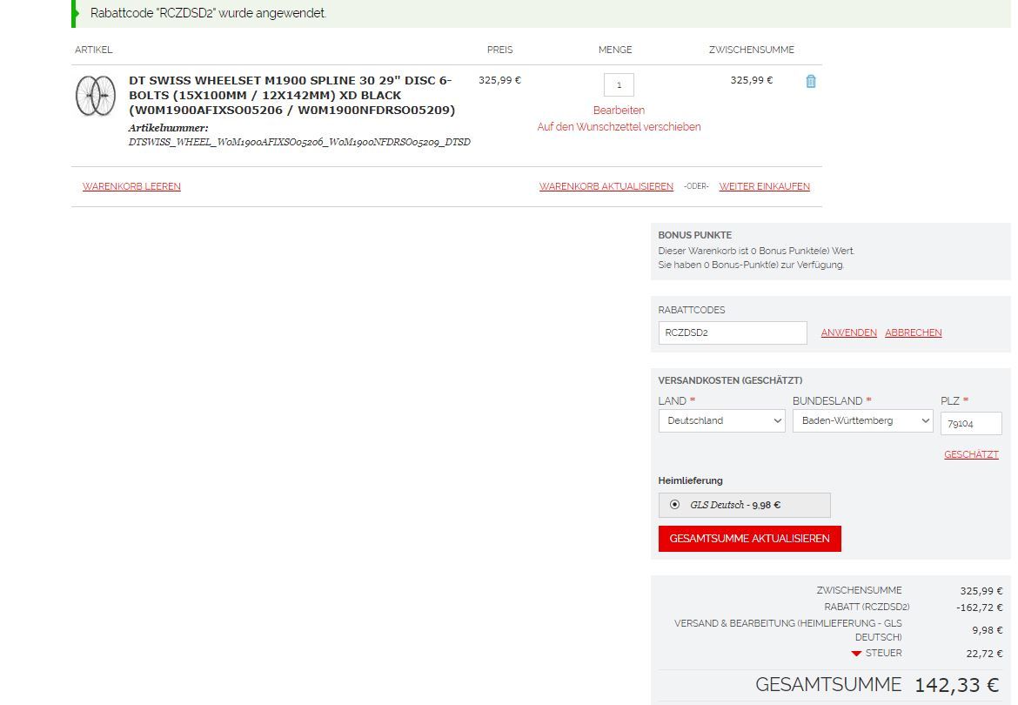Open the DT Swiss Wheelset M1900 product title
Image resolution: width=1018 pixels, height=705 pixels.
pyautogui.click(x=291, y=95)
